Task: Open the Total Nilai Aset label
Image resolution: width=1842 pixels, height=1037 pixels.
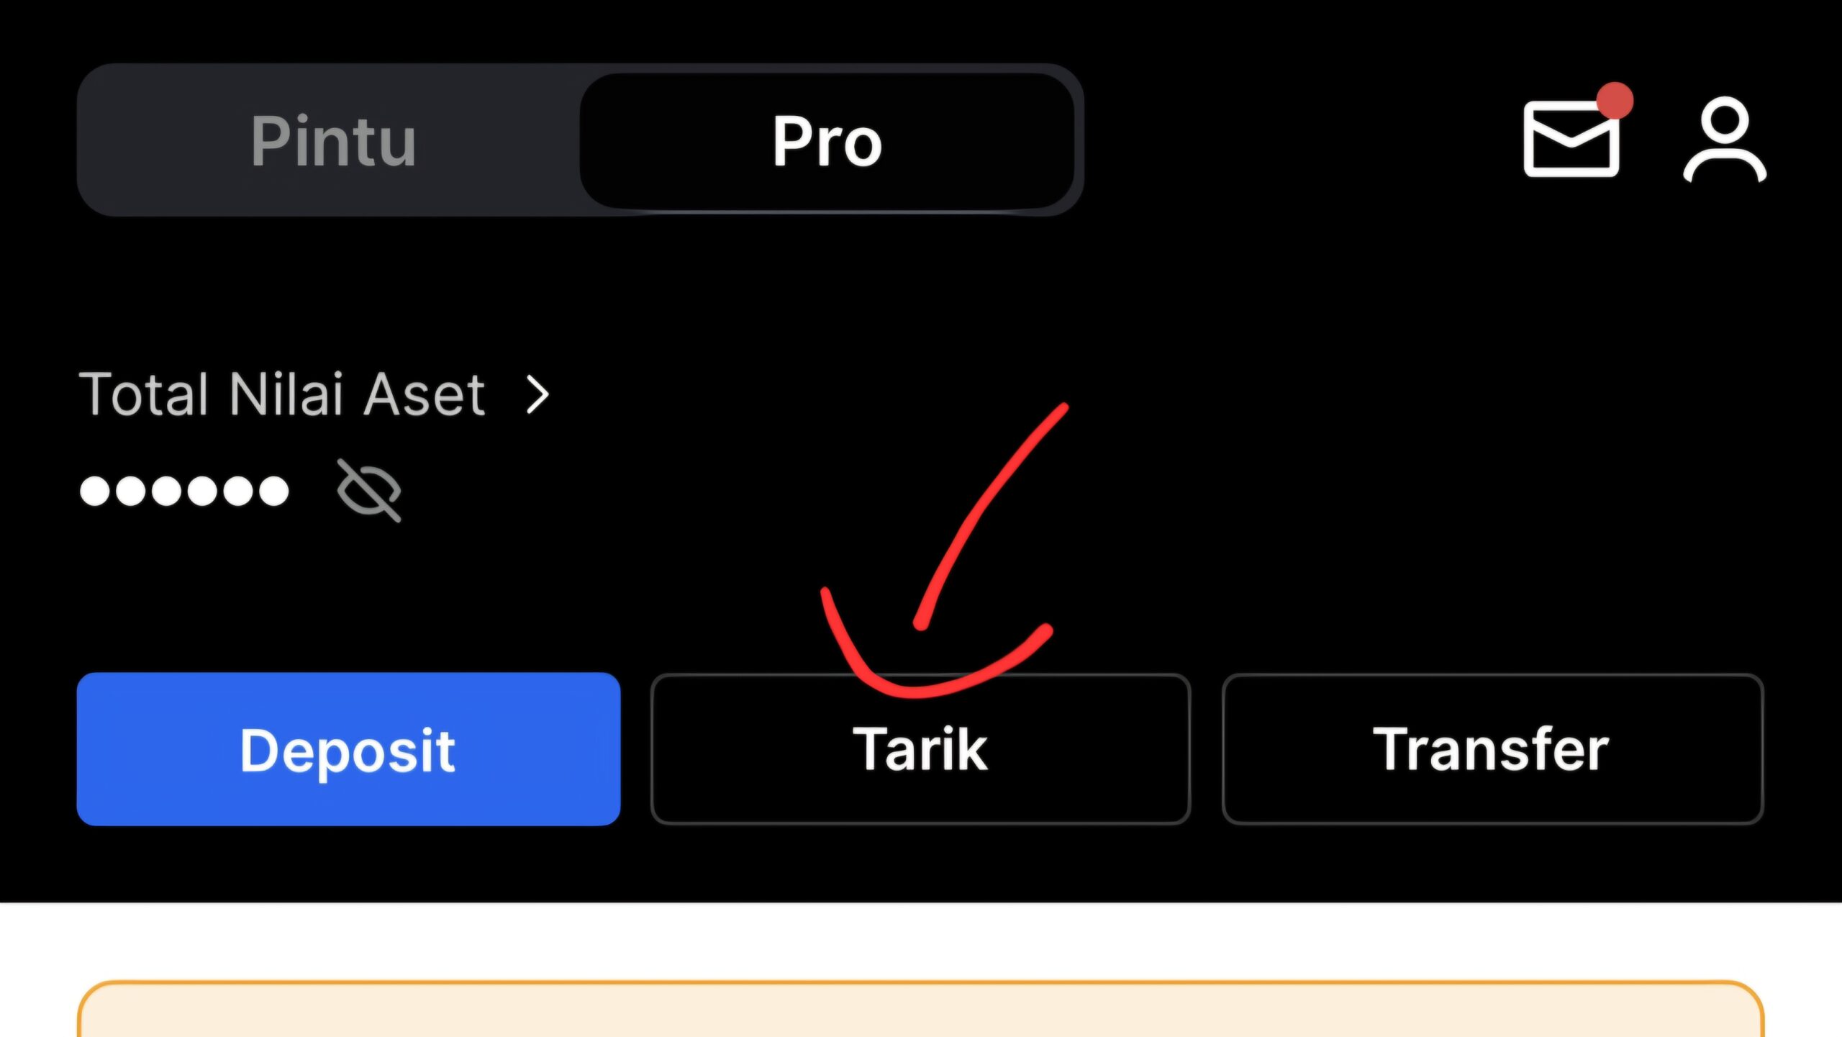Action: point(282,394)
